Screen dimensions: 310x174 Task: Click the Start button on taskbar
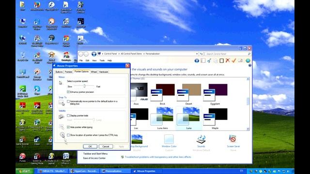click(x=25, y=171)
